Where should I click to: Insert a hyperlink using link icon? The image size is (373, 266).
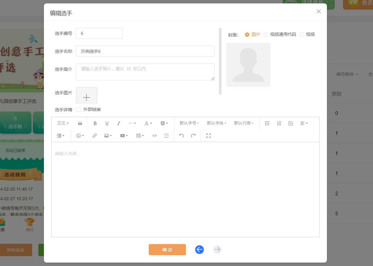coord(95,136)
